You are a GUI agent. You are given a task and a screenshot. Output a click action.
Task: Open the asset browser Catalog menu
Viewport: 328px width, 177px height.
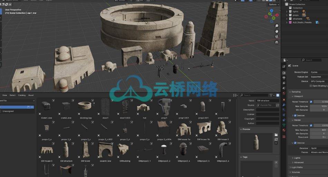point(22,95)
